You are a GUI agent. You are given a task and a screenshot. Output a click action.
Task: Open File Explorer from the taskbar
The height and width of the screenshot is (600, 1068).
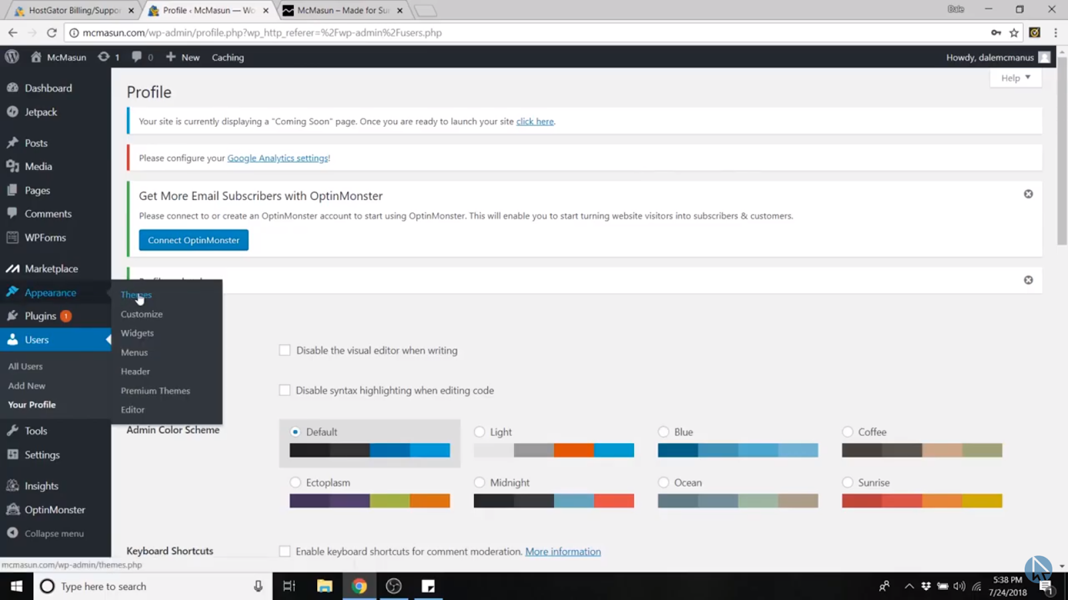(324, 586)
